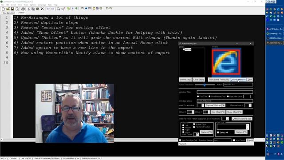The height and width of the screenshot is (160, 284).
Task: Click the Wait For Window spinner arrows
Action: (x=203, y=105)
